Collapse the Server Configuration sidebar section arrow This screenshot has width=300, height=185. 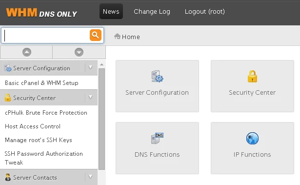coord(91,67)
